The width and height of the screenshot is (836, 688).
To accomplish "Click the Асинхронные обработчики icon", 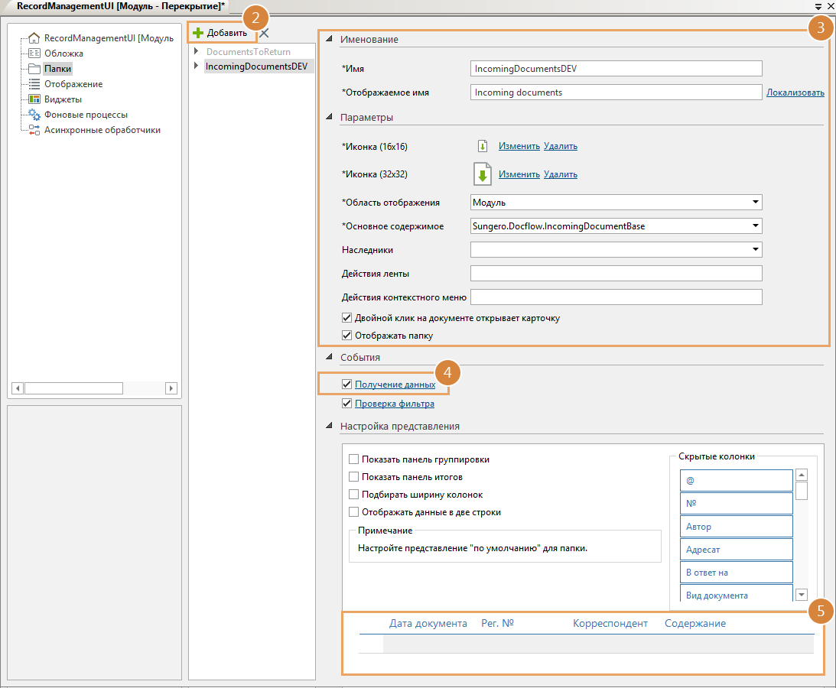I will [34, 130].
